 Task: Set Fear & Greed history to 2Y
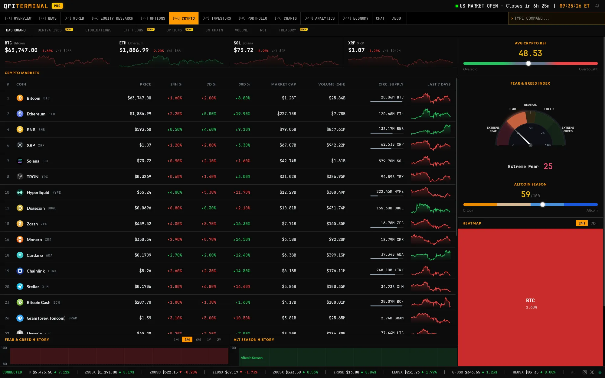tap(219, 340)
